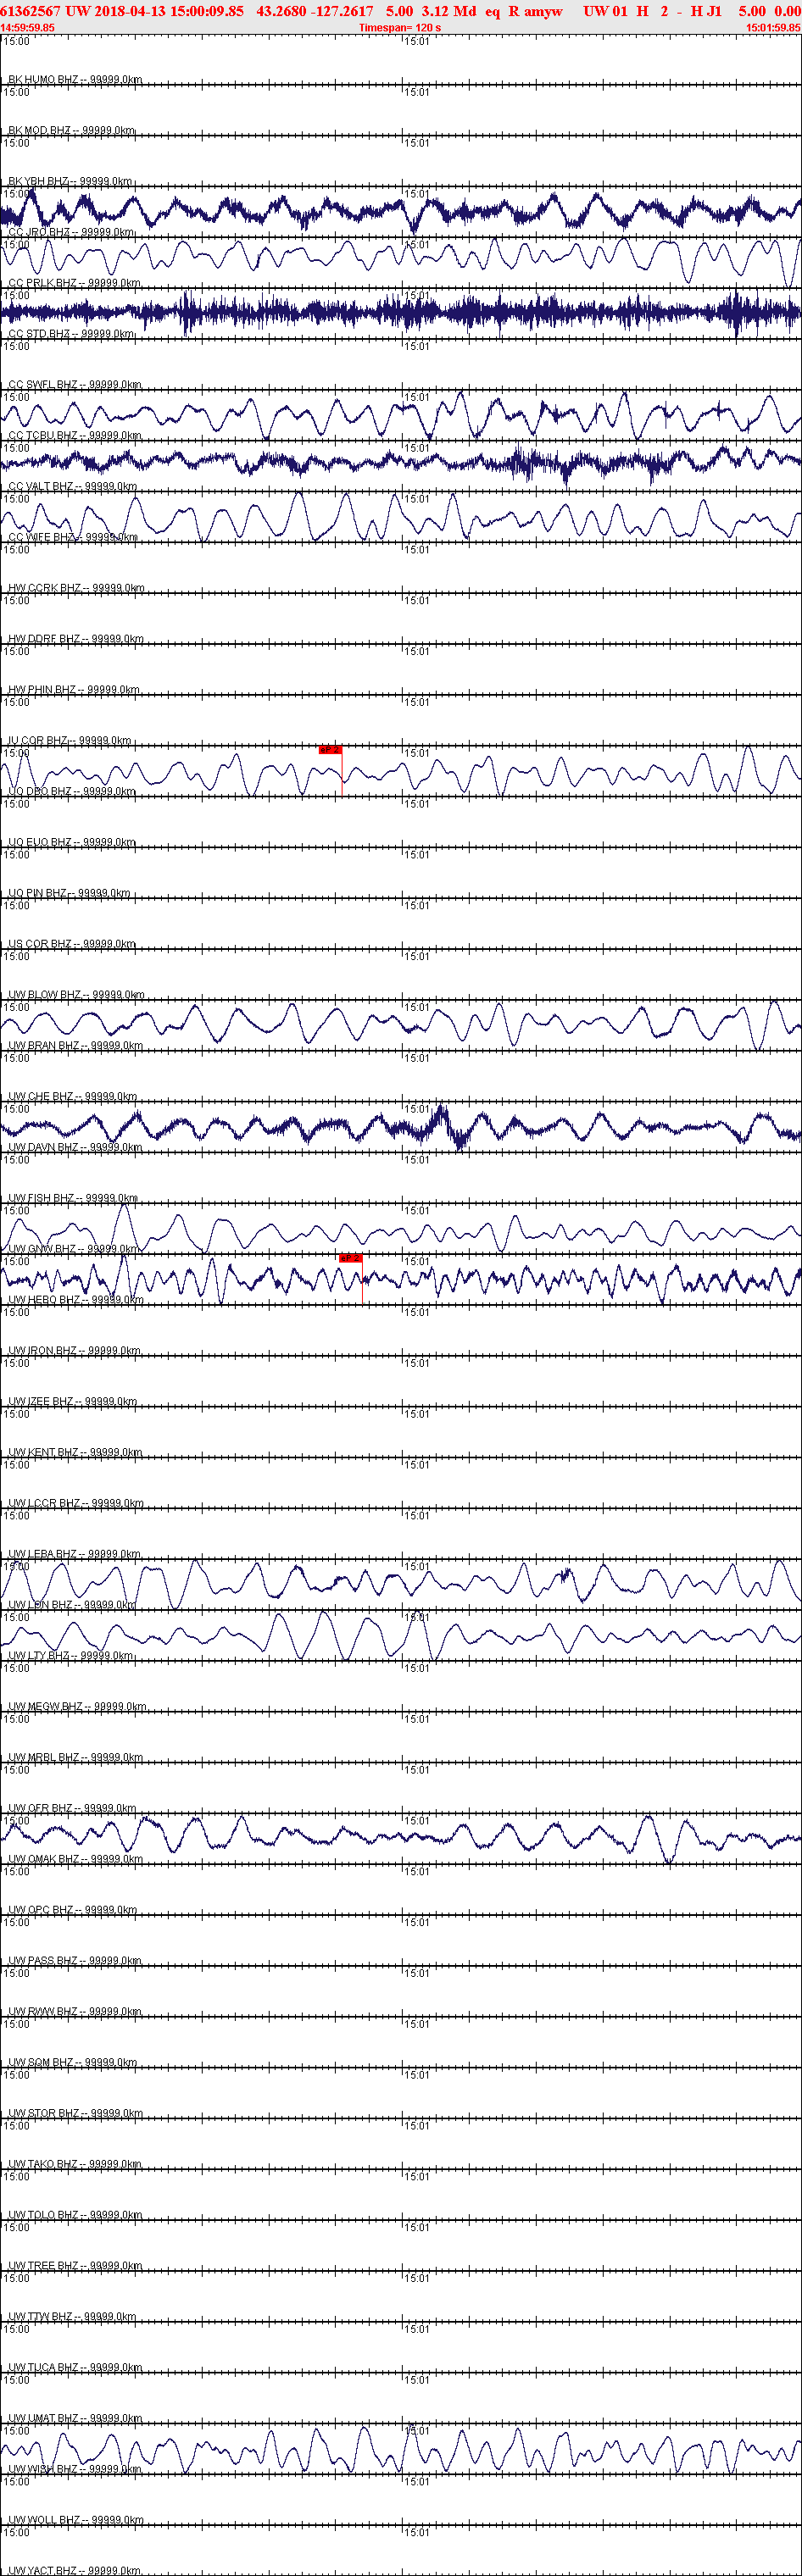Select the UW IRON BHZ station label
This screenshot has width=802, height=2576.
tap(74, 1351)
